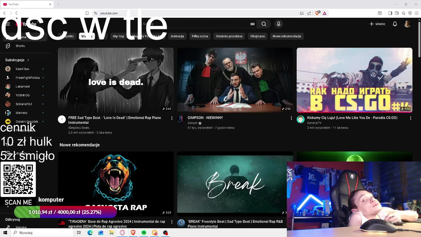Open the Windows Start menu
The height and width of the screenshot is (237, 421).
click(5, 233)
